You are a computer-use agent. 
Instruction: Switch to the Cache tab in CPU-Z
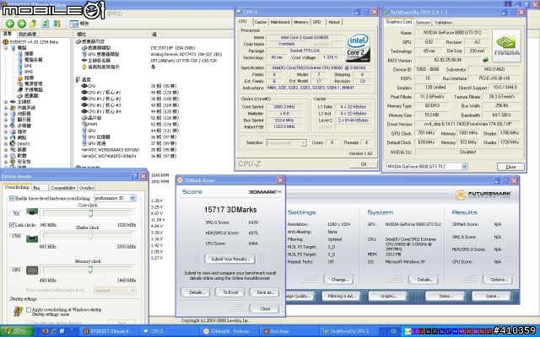(261, 22)
